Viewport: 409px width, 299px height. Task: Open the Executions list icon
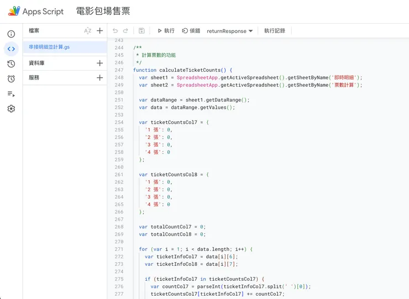11,94
